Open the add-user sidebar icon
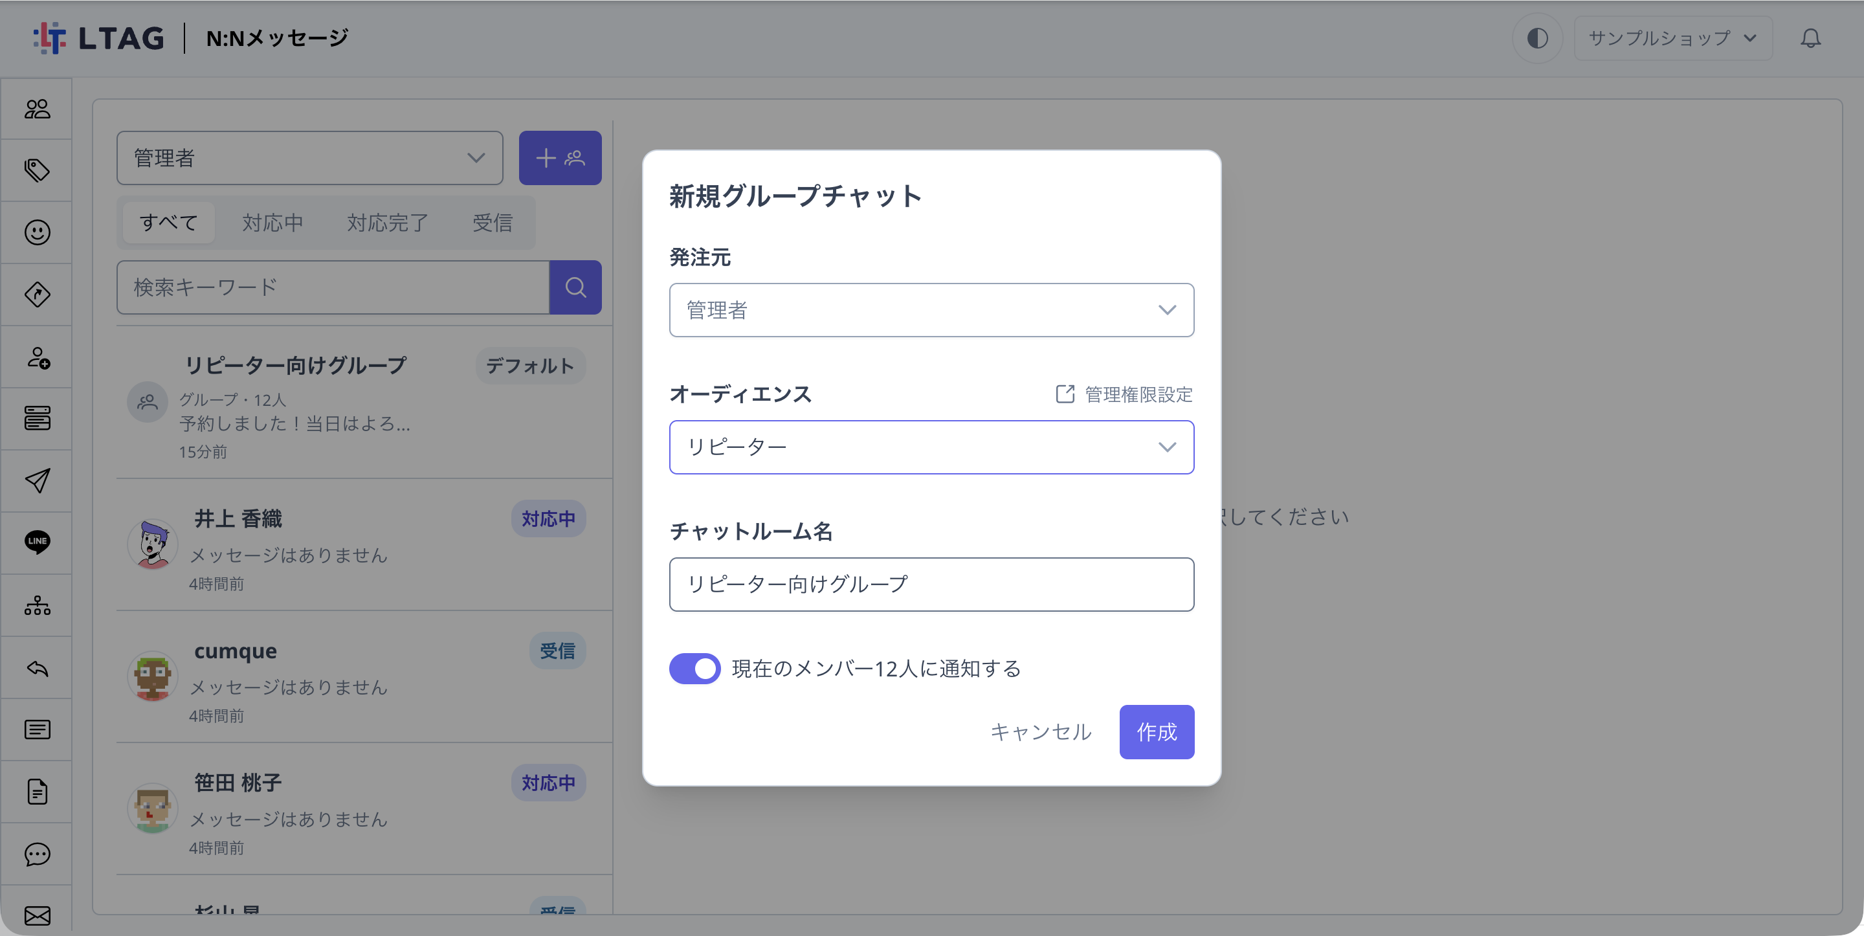This screenshot has height=936, width=1864. point(37,357)
